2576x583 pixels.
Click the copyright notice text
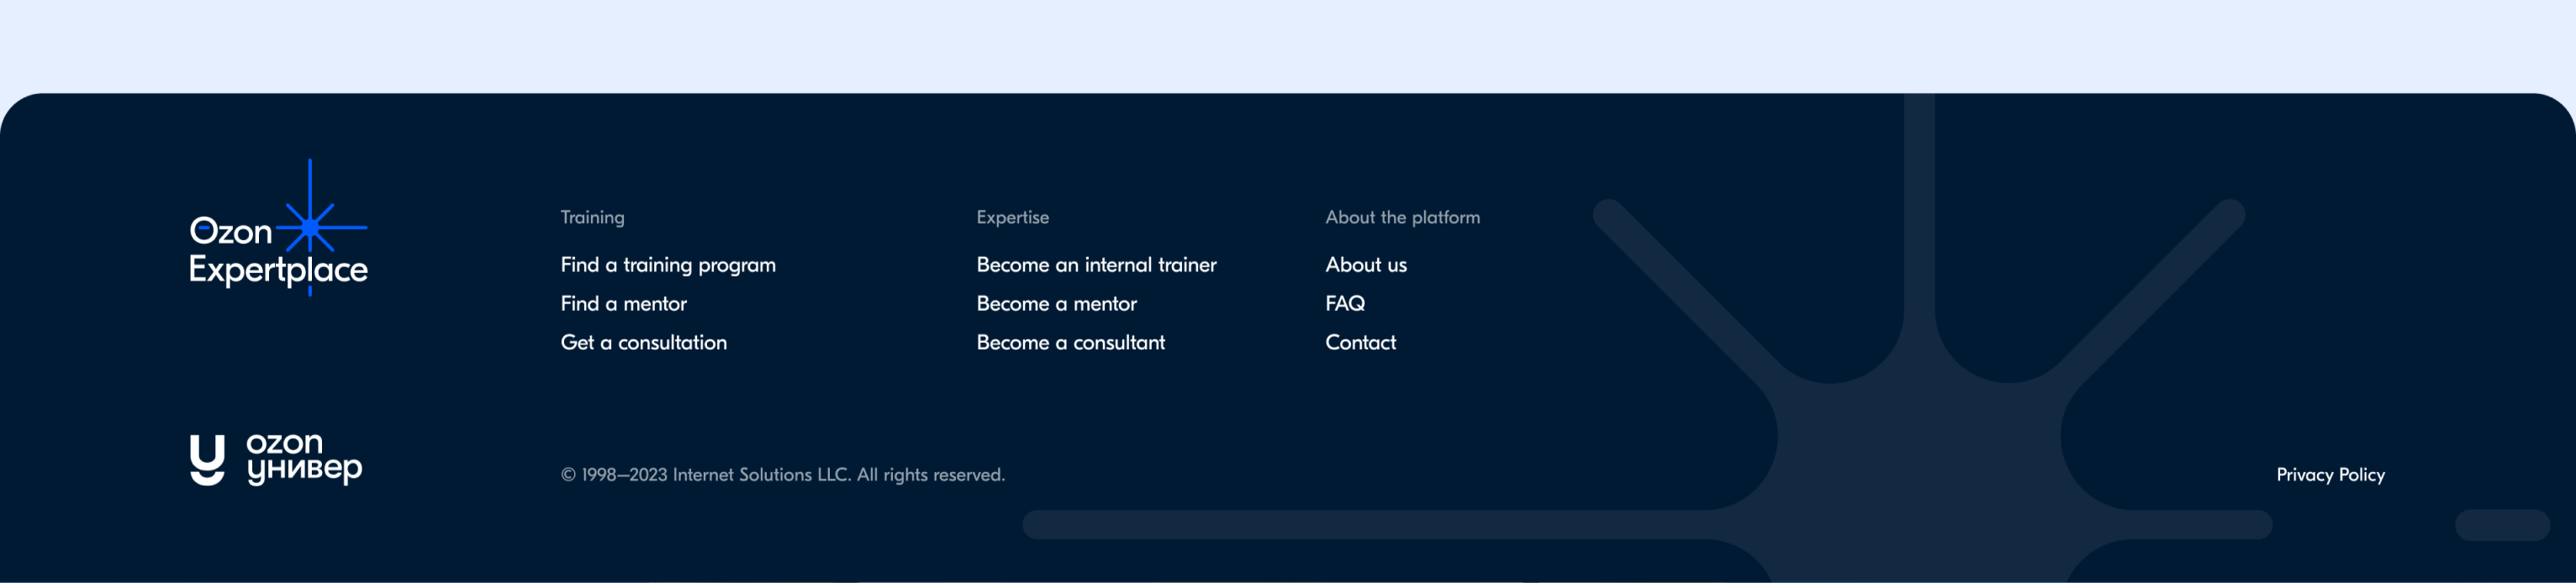click(783, 474)
